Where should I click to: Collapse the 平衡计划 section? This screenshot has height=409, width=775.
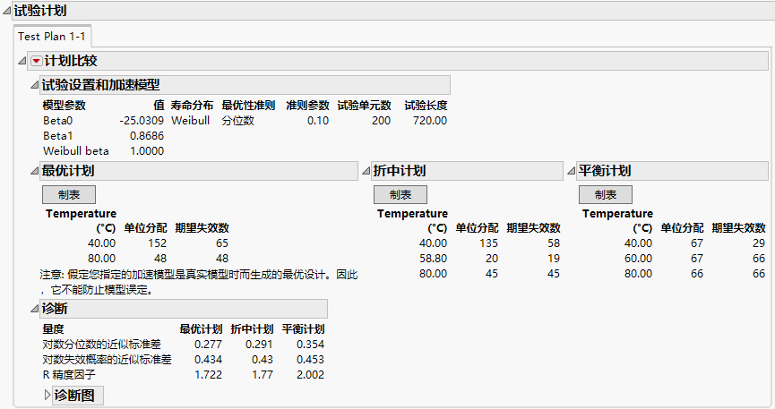571,171
